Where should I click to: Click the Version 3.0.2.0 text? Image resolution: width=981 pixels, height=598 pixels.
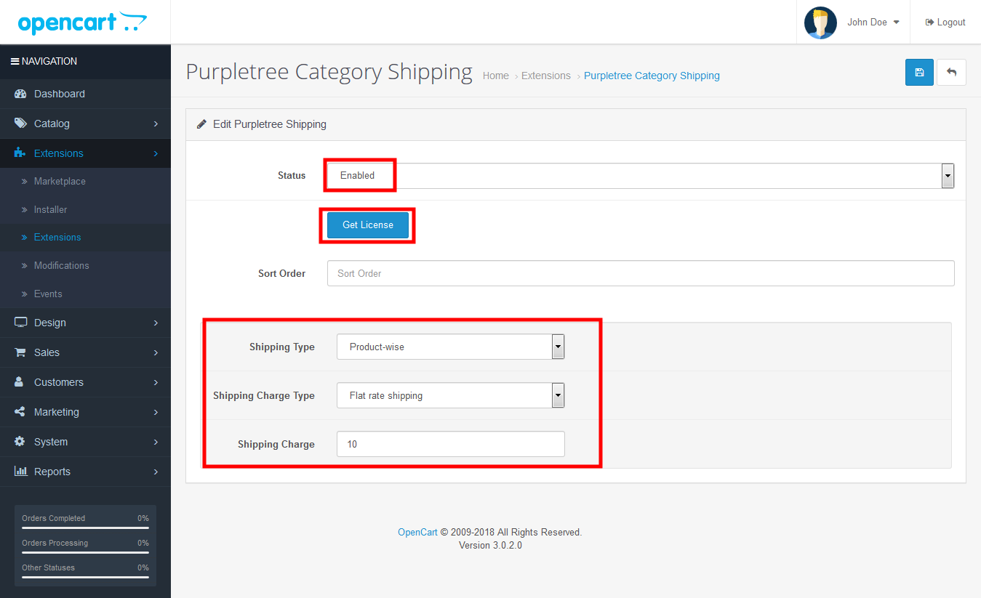490,545
